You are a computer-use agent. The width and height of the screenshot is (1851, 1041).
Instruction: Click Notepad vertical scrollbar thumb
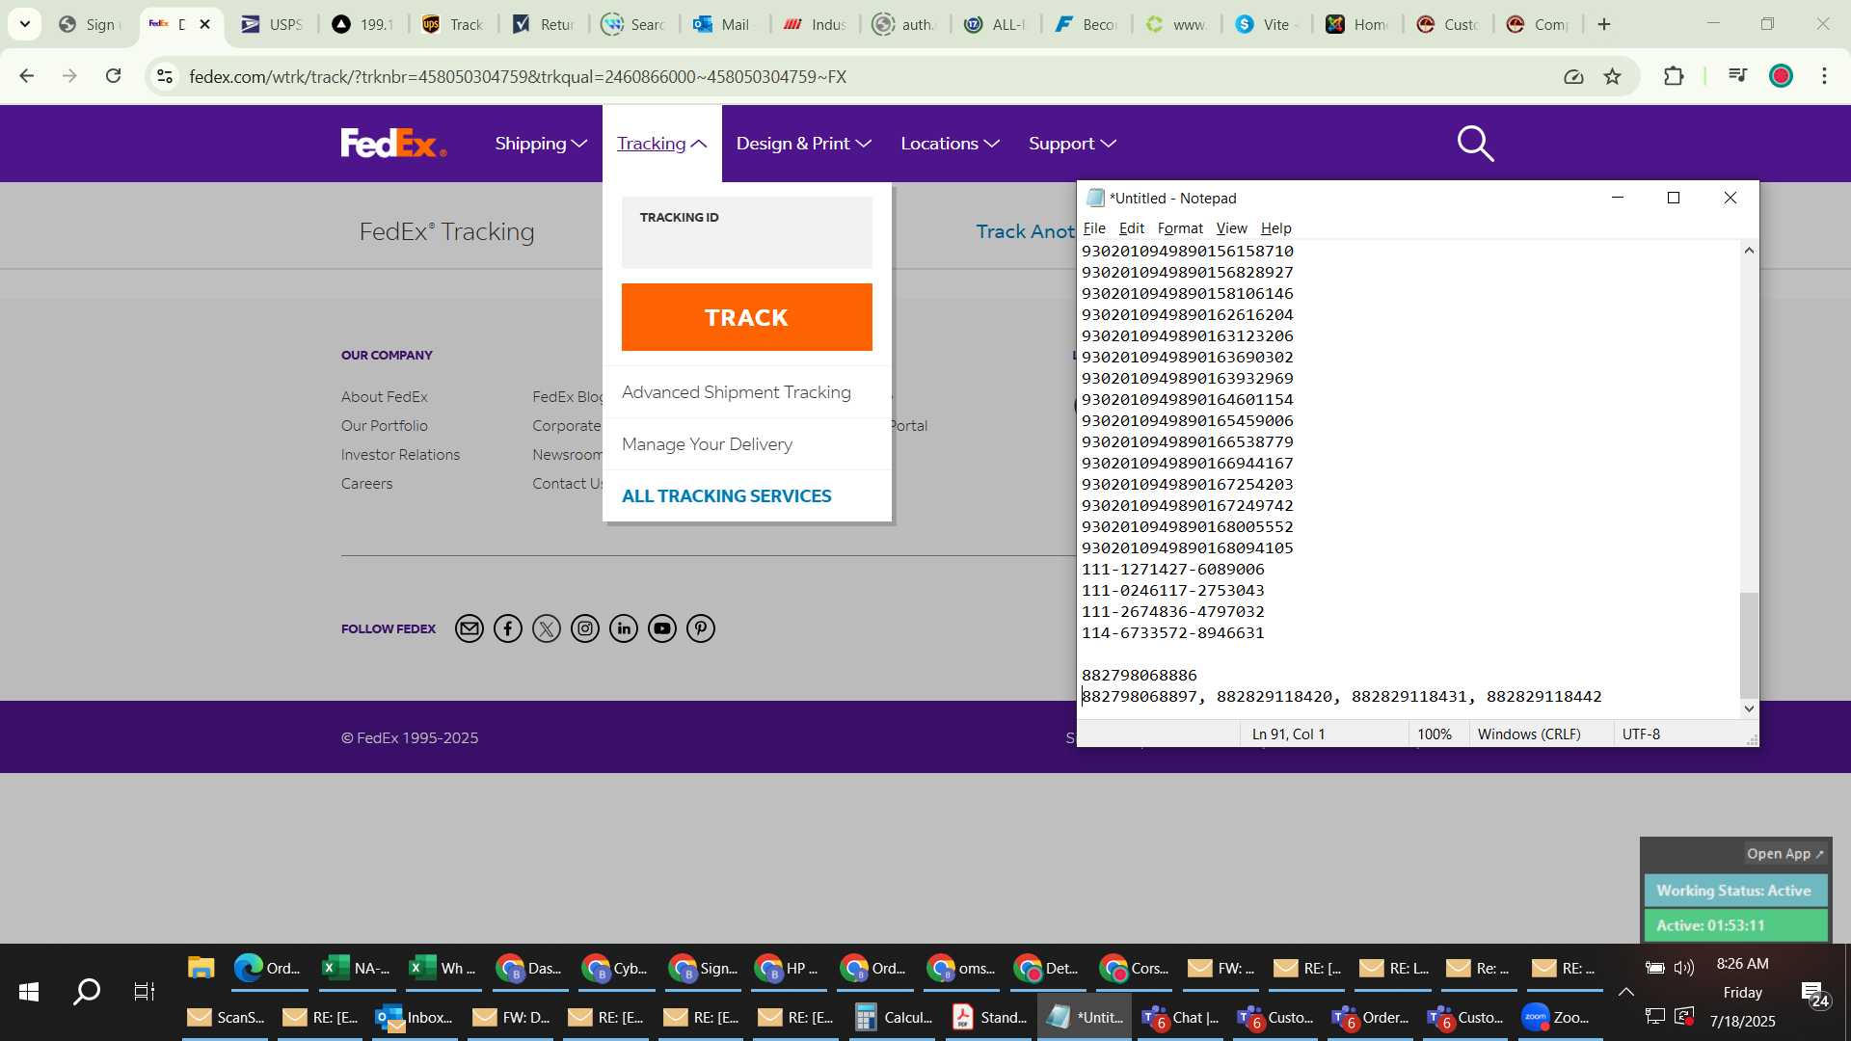pyautogui.click(x=1749, y=644)
